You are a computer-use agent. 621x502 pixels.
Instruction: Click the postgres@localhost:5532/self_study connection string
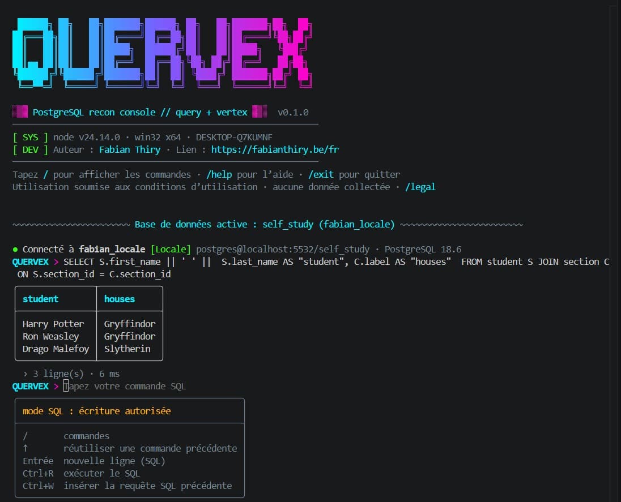click(x=282, y=249)
